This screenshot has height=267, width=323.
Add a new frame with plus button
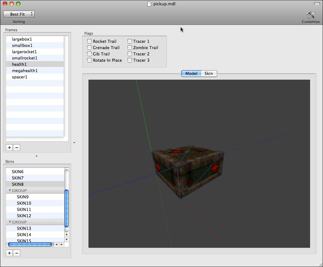tap(9, 147)
